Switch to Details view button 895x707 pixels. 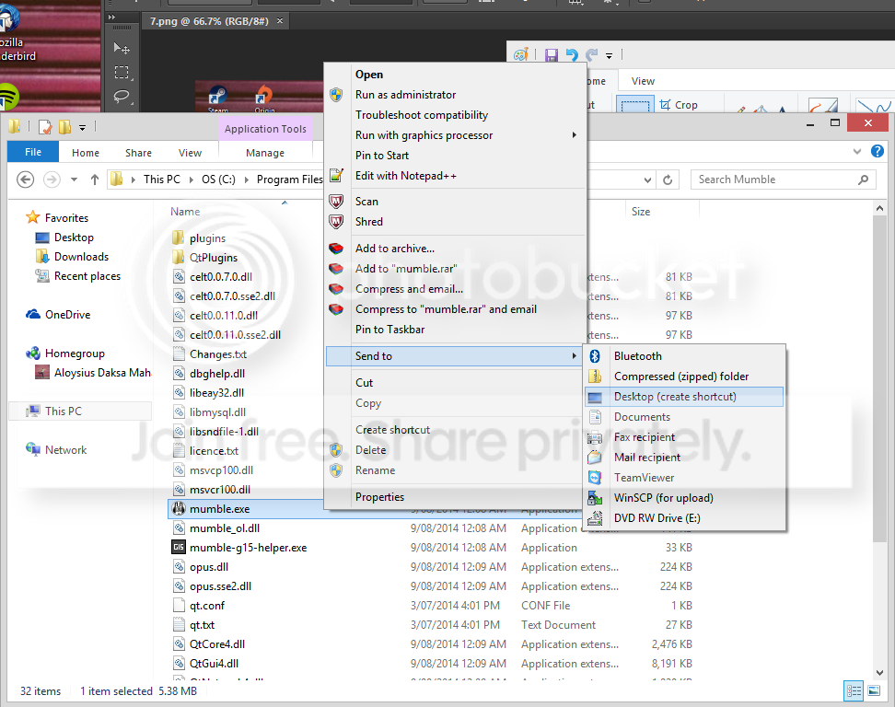pyautogui.click(x=854, y=691)
